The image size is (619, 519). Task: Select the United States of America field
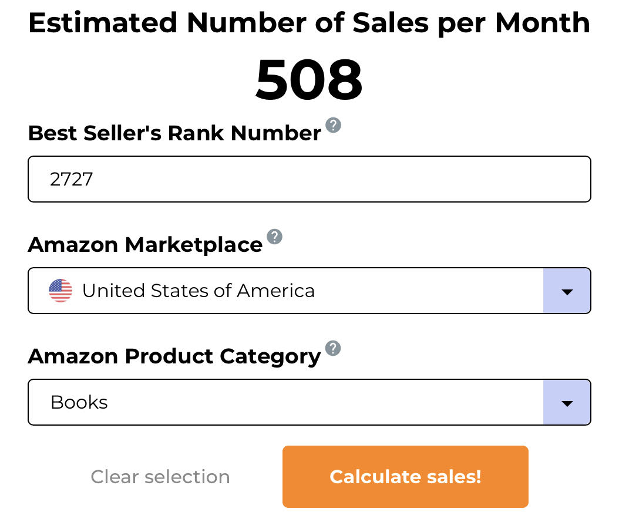pyautogui.click(x=309, y=291)
